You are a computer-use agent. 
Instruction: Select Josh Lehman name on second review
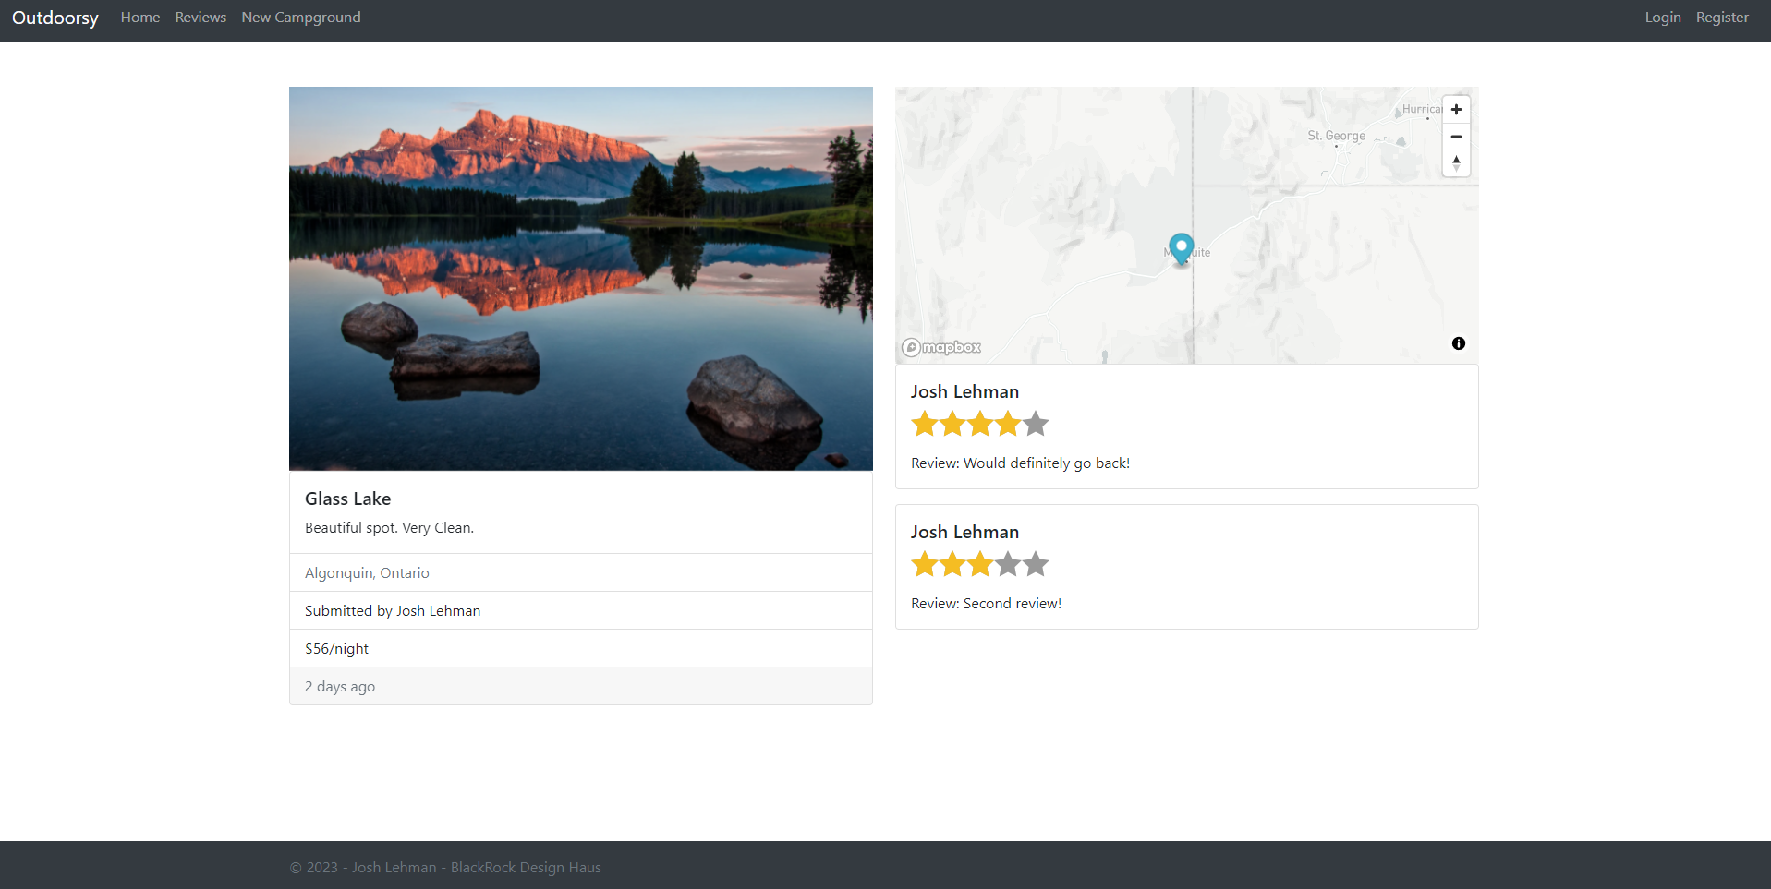pos(964,533)
